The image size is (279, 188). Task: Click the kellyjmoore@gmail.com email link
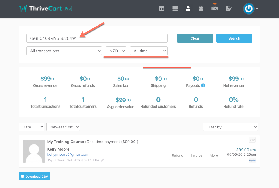[68, 155]
